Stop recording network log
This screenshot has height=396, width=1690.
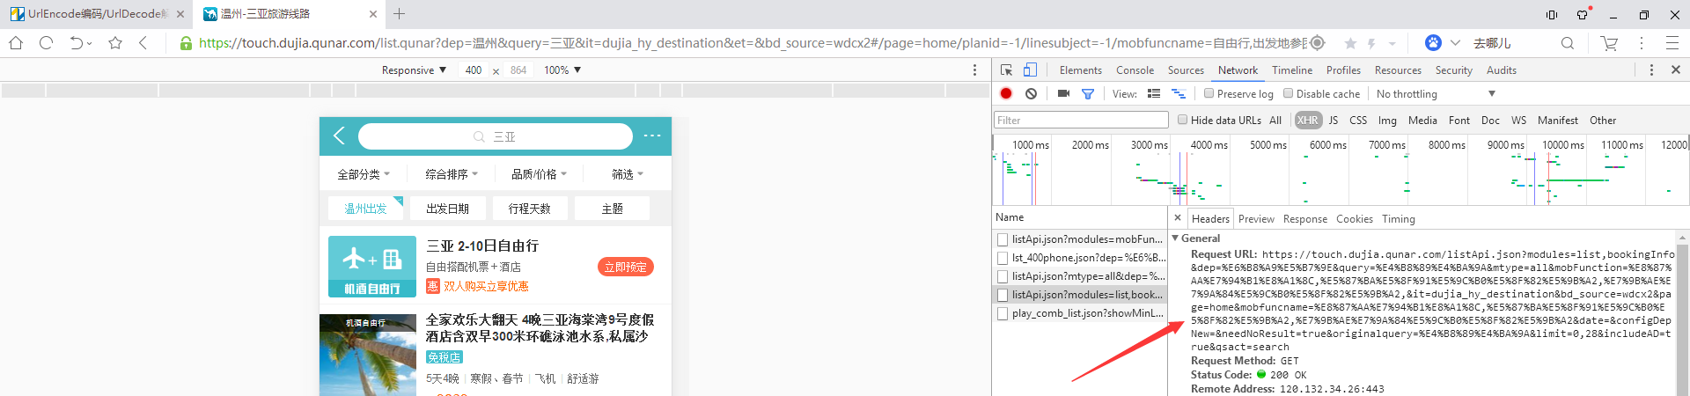[x=1006, y=93]
